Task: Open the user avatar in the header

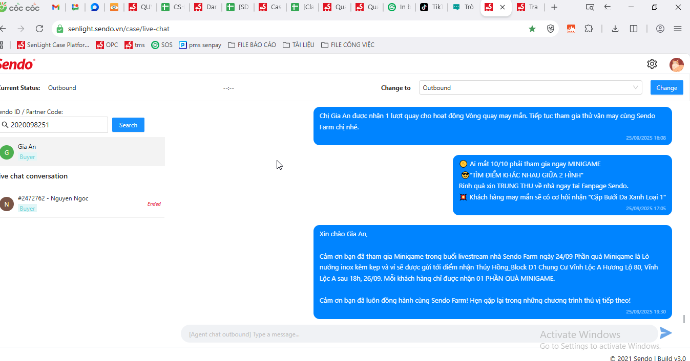Action: point(677,64)
